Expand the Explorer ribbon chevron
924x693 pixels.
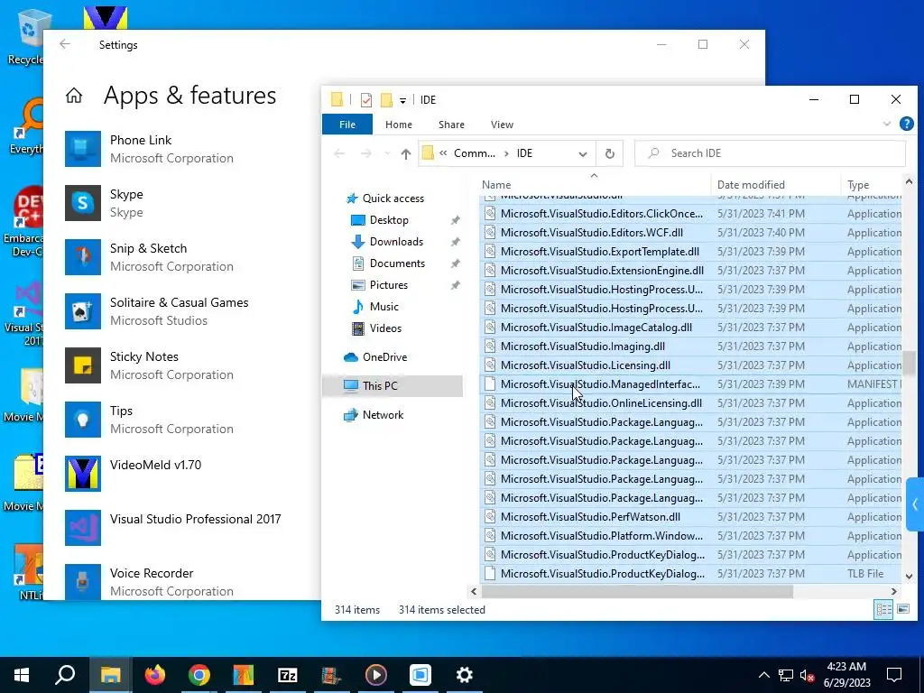[x=886, y=124]
